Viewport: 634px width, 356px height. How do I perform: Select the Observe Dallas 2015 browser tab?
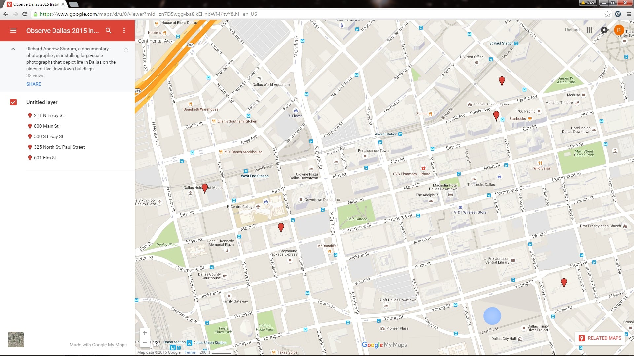36,4
